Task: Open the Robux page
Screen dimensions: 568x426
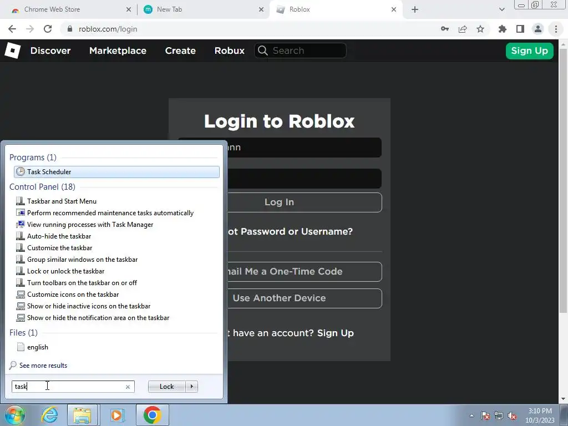Action: [x=229, y=50]
